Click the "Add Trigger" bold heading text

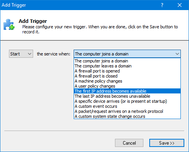click(x=33, y=21)
